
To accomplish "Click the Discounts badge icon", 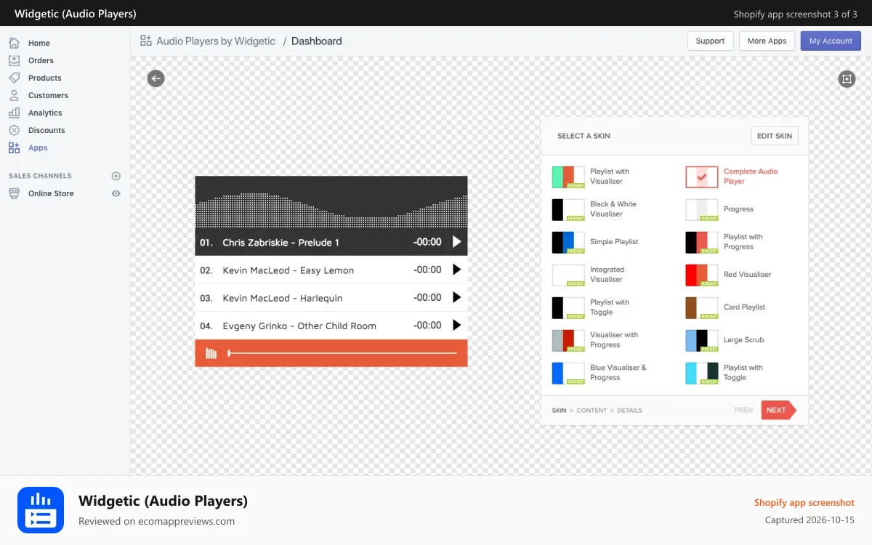I will [x=14, y=130].
